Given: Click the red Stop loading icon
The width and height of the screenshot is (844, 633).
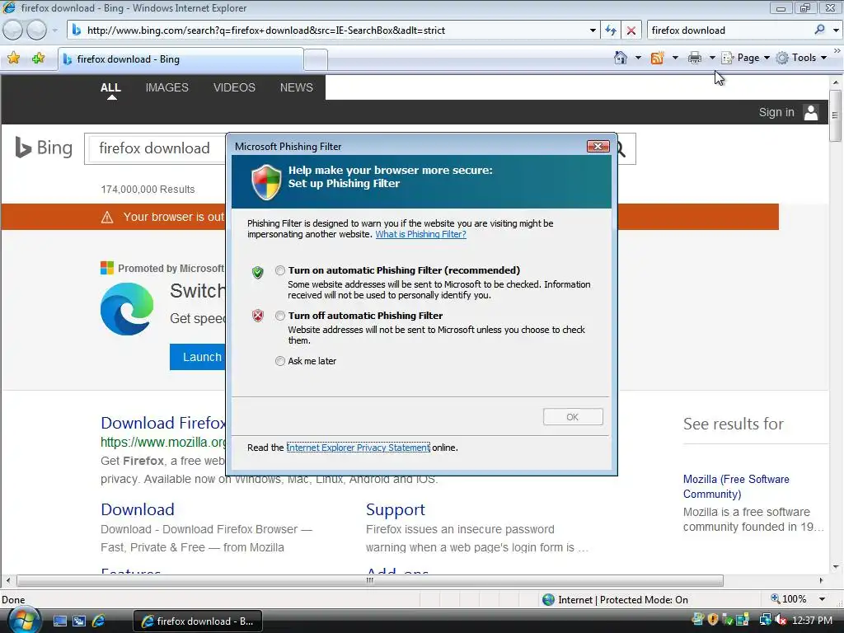Looking at the screenshot, I should (x=631, y=30).
